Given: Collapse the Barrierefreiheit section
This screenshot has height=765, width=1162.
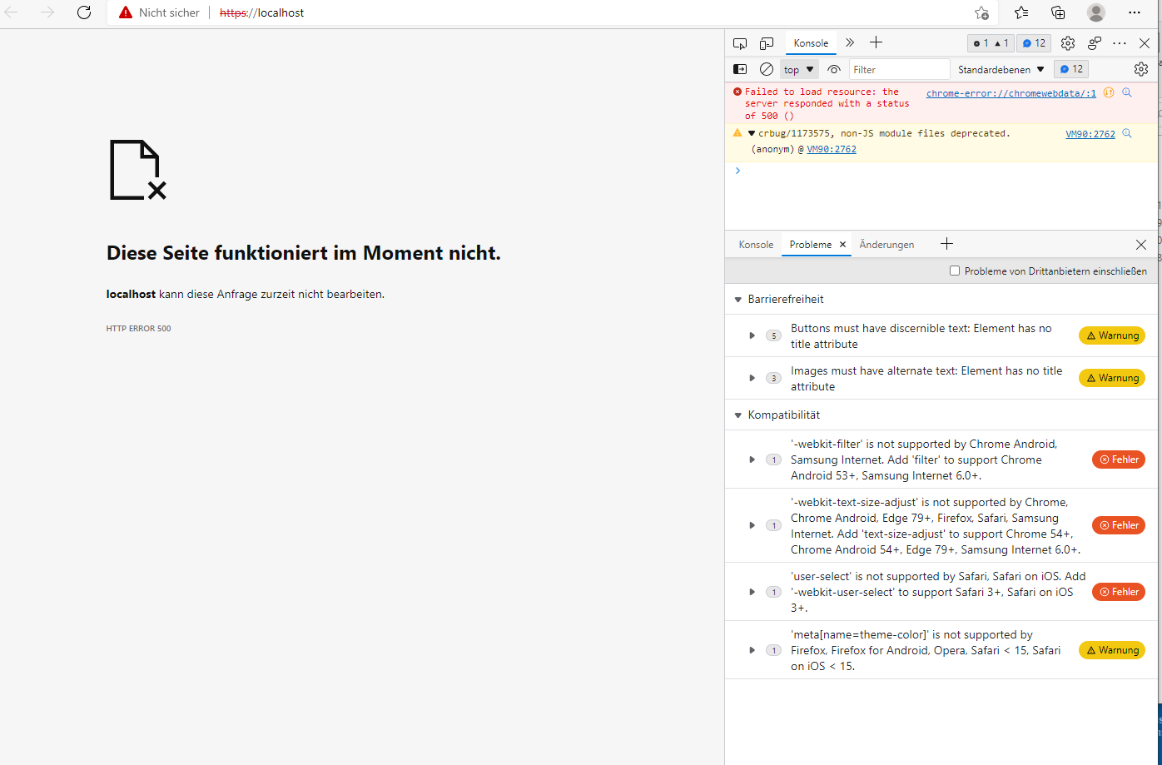Looking at the screenshot, I should 737,300.
